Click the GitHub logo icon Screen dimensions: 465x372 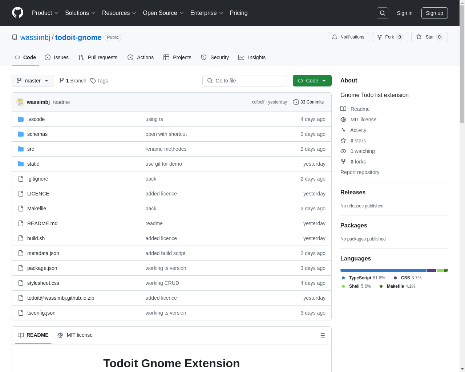(x=17, y=13)
